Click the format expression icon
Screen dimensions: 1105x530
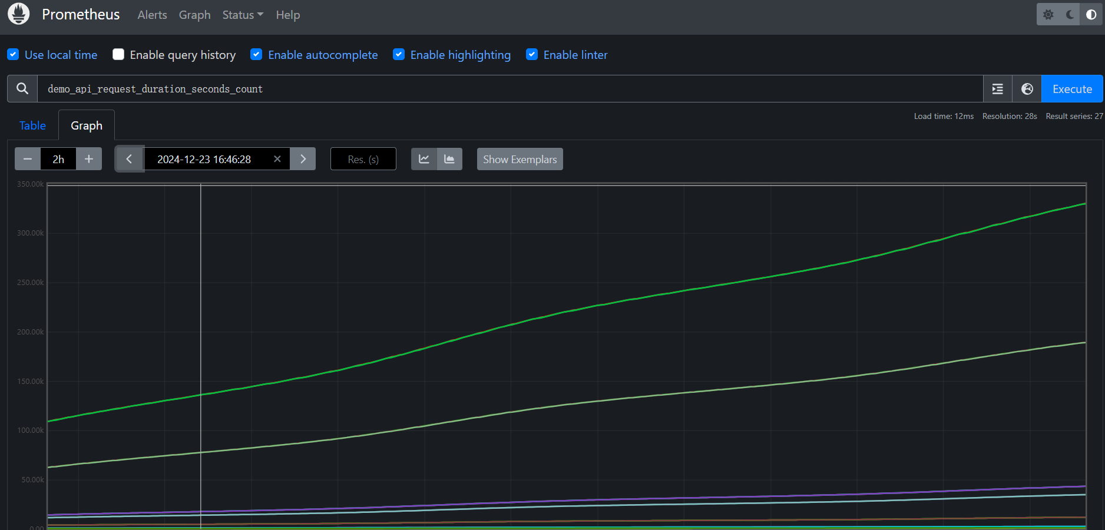click(x=997, y=89)
